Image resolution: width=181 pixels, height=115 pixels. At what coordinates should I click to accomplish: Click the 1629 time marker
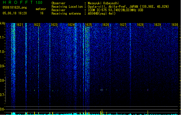(157, 25)
